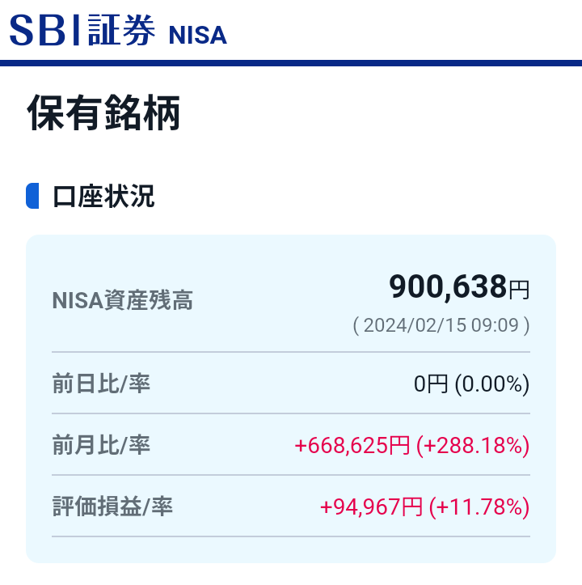Click the 証券 text in header logo

pyautogui.click(x=121, y=30)
